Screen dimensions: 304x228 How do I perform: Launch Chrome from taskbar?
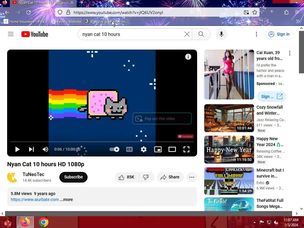tap(44, 222)
